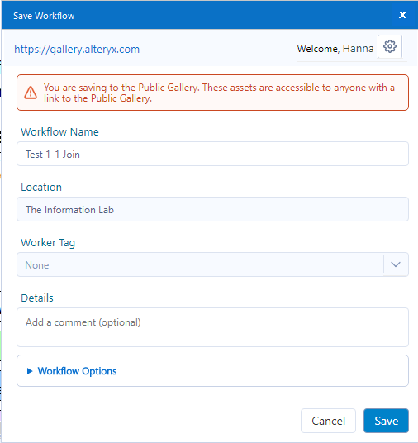Click the warning triangle icon

click(x=31, y=93)
